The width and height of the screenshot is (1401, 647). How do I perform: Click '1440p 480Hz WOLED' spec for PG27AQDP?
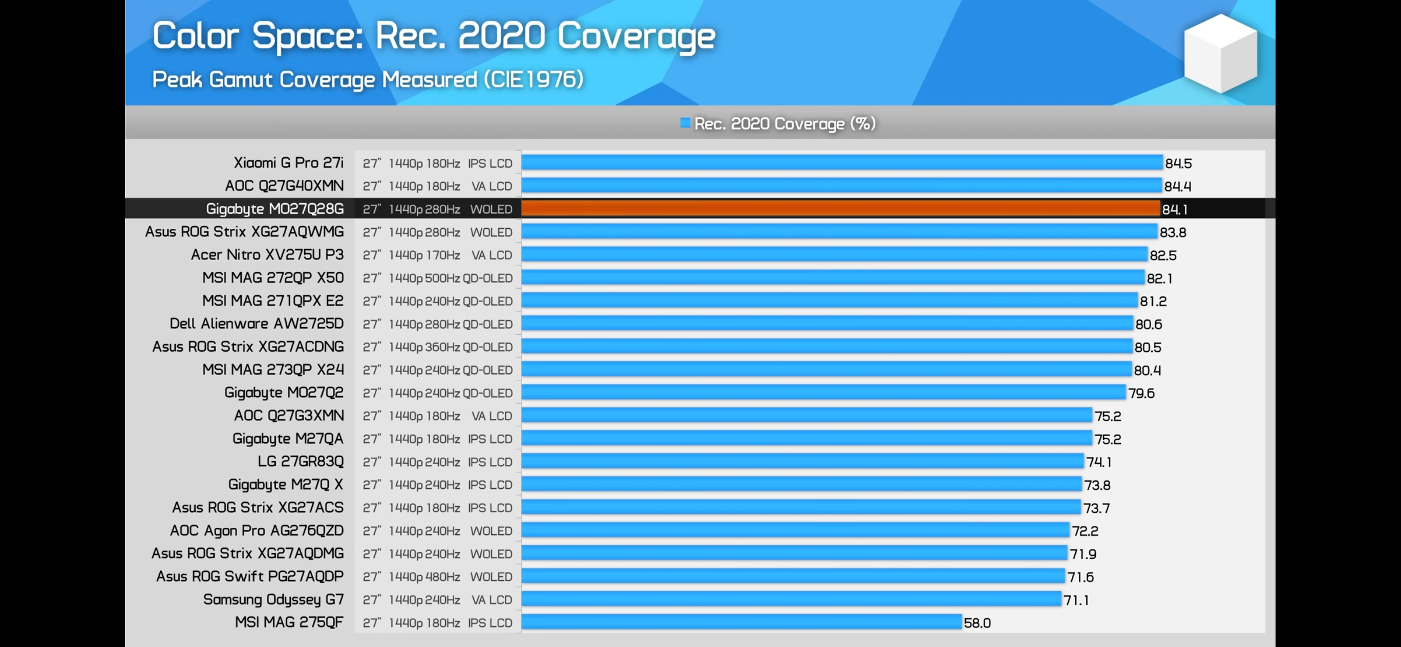450,577
